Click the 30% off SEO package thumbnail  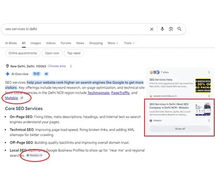(203, 86)
